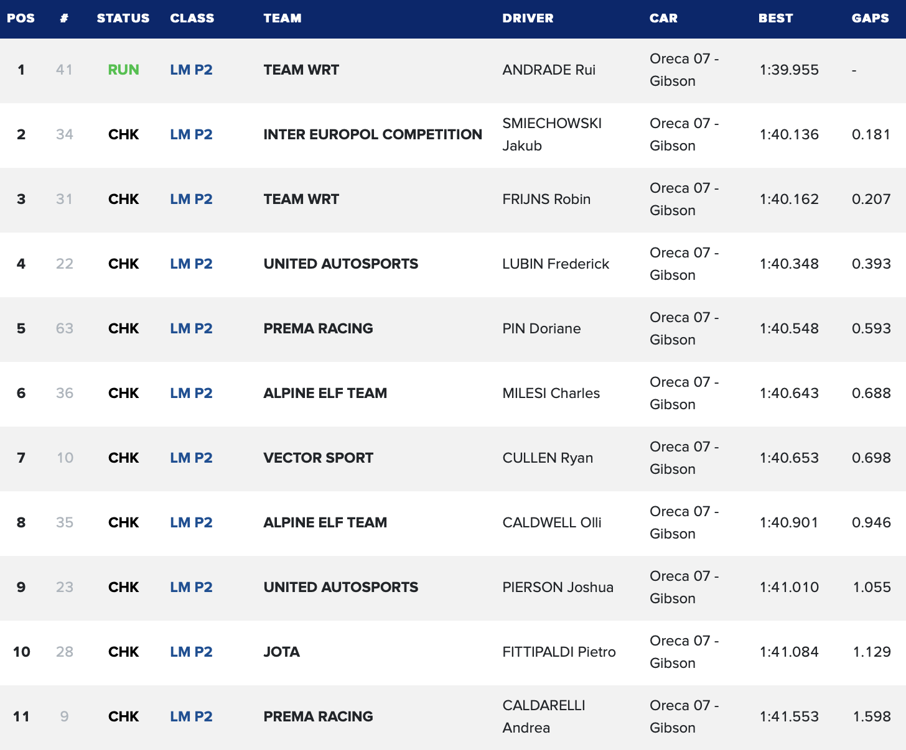The image size is (906, 750).
Task: Select best time 1:39.955
Action: click(x=789, y=70)
